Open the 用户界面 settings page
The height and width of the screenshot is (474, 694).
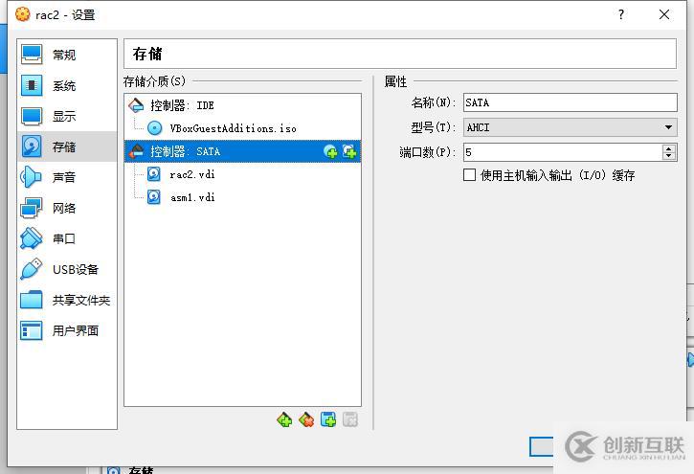click(x=67, y=330)
